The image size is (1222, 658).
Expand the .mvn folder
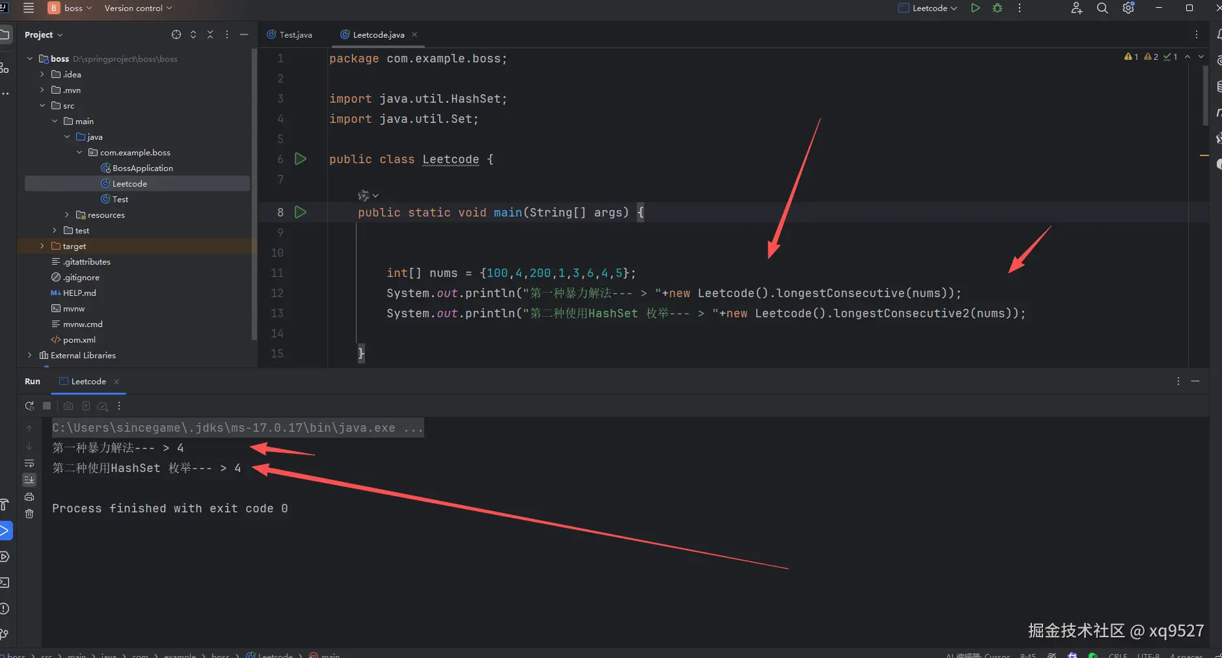pyautogui.click(x=42, y=90)
